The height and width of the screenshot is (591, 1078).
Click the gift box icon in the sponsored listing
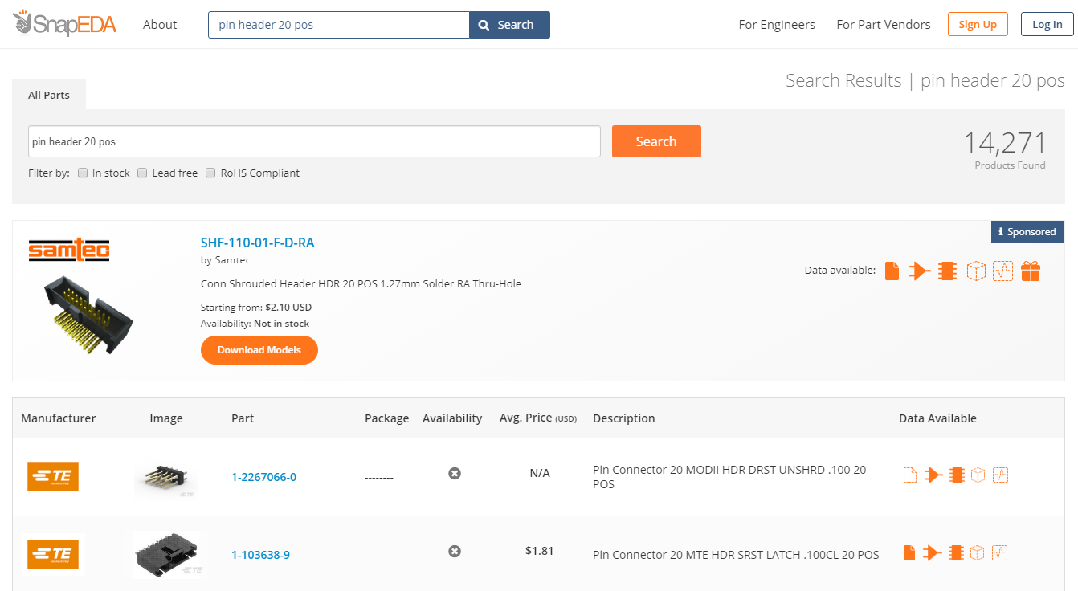click(x=1031, y=271)
